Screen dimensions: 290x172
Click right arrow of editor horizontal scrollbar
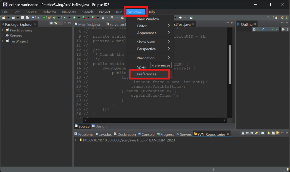tap(224, 120)
